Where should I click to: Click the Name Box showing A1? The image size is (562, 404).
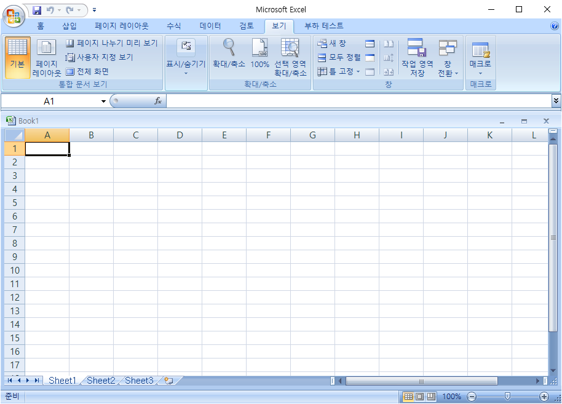point(49,101)
